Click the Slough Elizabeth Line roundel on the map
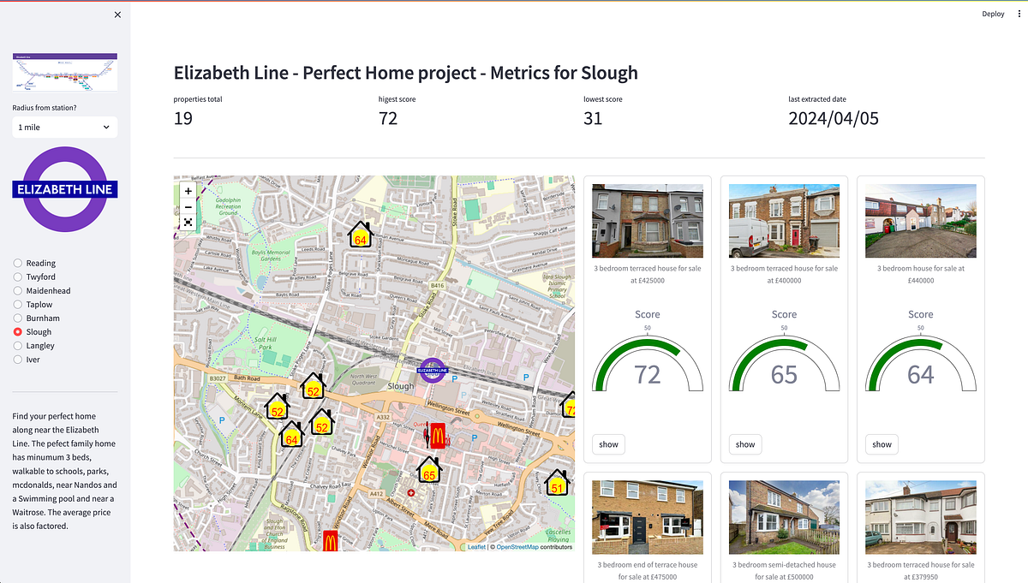The width and height of the screenshot is (1028, 583). (432, 370)
